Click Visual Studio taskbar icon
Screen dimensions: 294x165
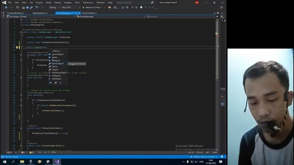57,162
